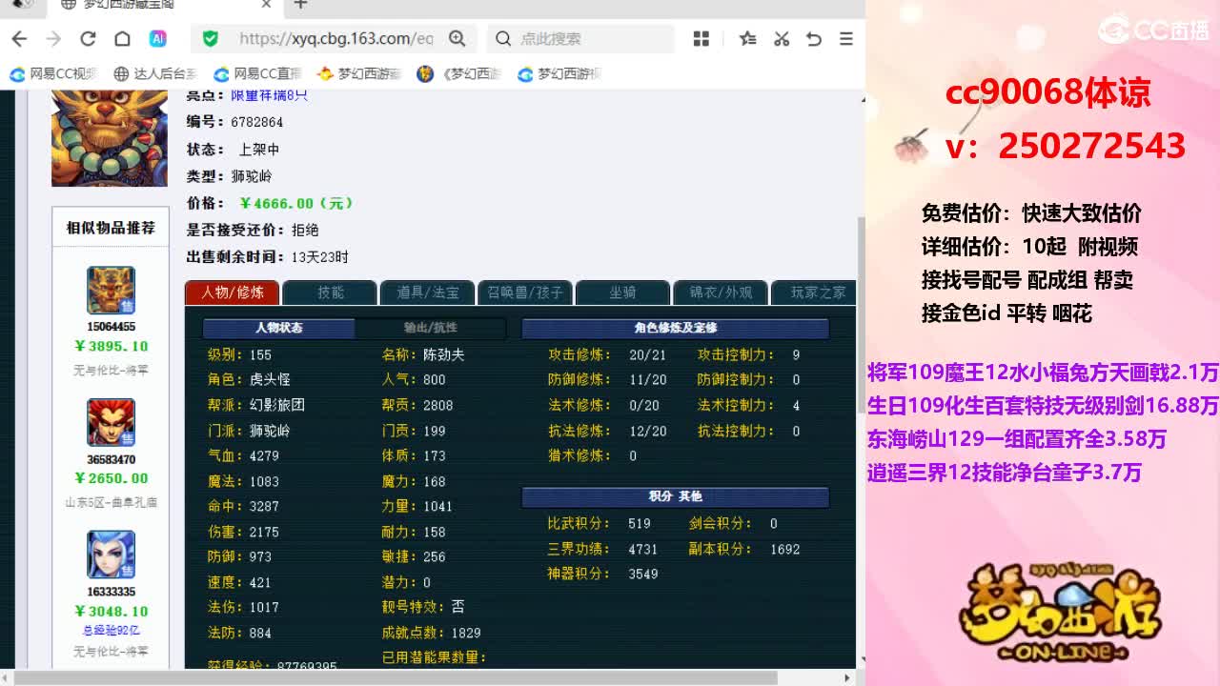Click the 副本积分 value 1692
Viewport: 1220px width, 686px height.
tap(785, 550)
